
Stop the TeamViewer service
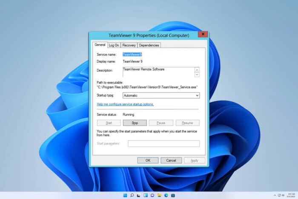pos(135,123)
